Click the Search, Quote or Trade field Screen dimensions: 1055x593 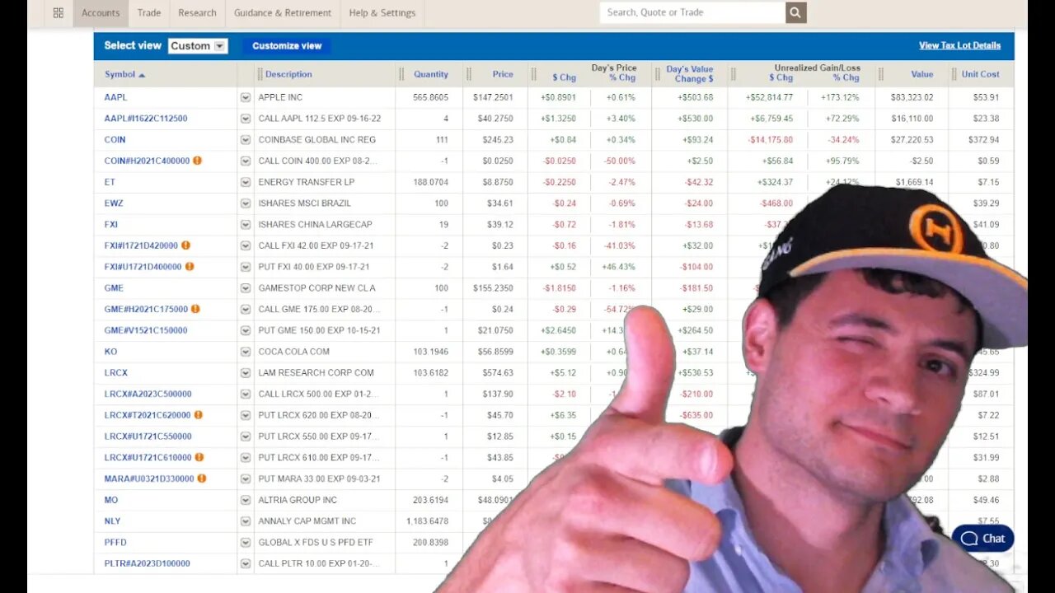tap(692, 12)
